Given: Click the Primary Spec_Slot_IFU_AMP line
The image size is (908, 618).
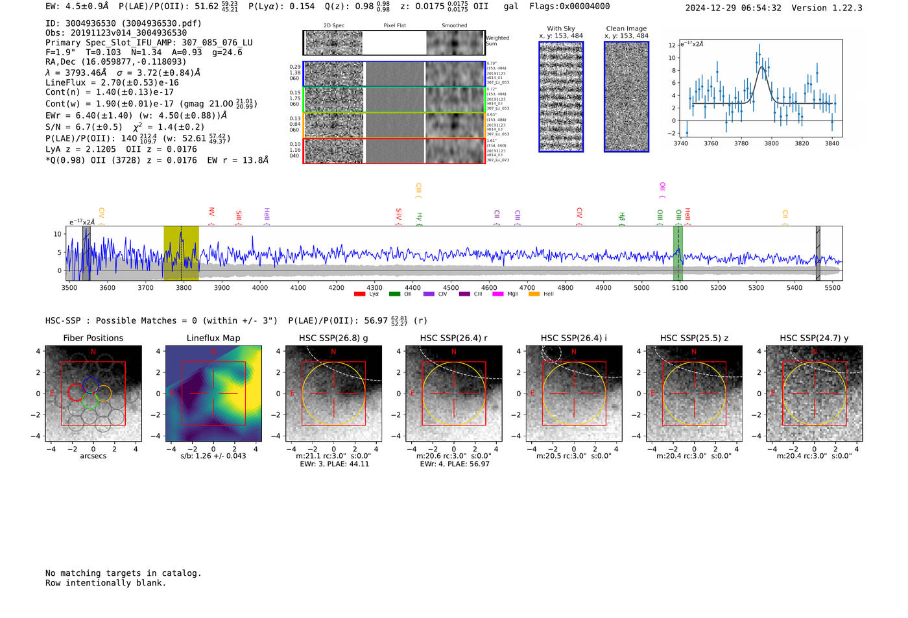Looking at the screenshot, I should (149, 42).
